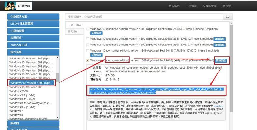This screenshot has width=257, height=130.
Task: Expand the 企业解决方案 category
Action: pyautogui.click(x=33, y=17)
